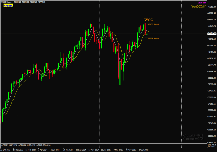Click the 7 Apr 2024 date label
Viewport: 217px width, 152px height.
coord(43,150)
